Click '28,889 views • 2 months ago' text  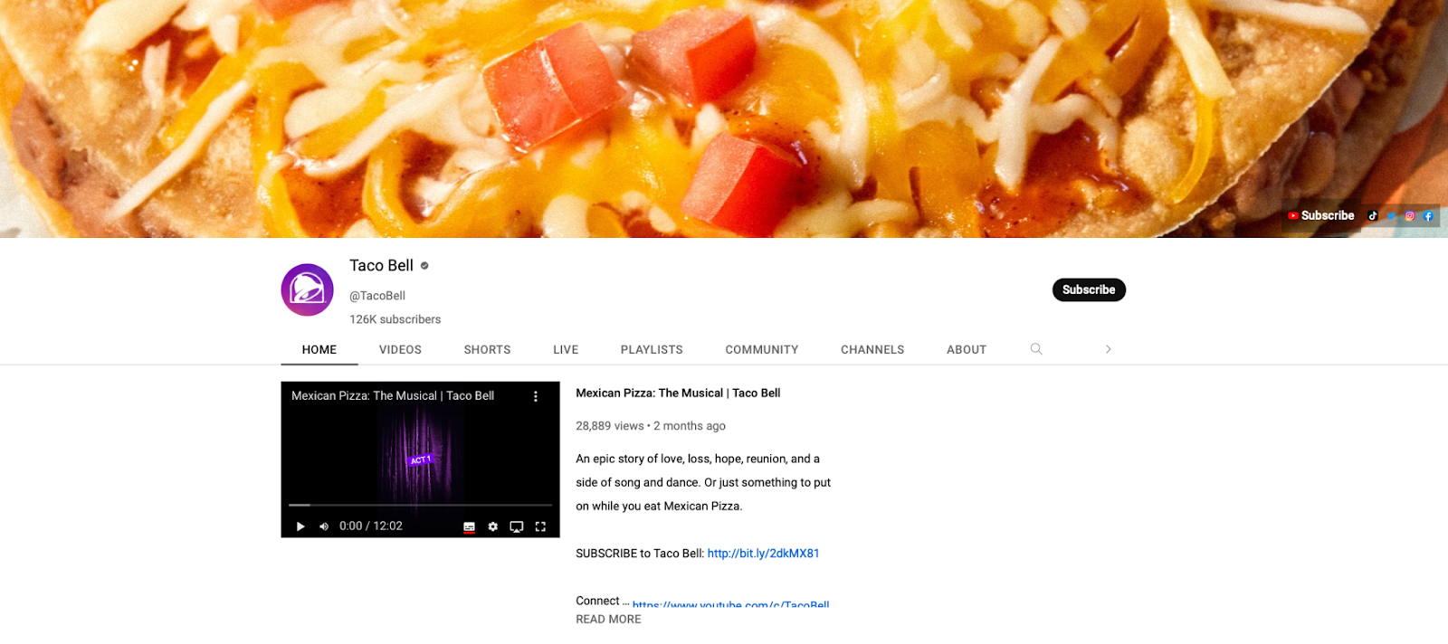coord(651,426)
